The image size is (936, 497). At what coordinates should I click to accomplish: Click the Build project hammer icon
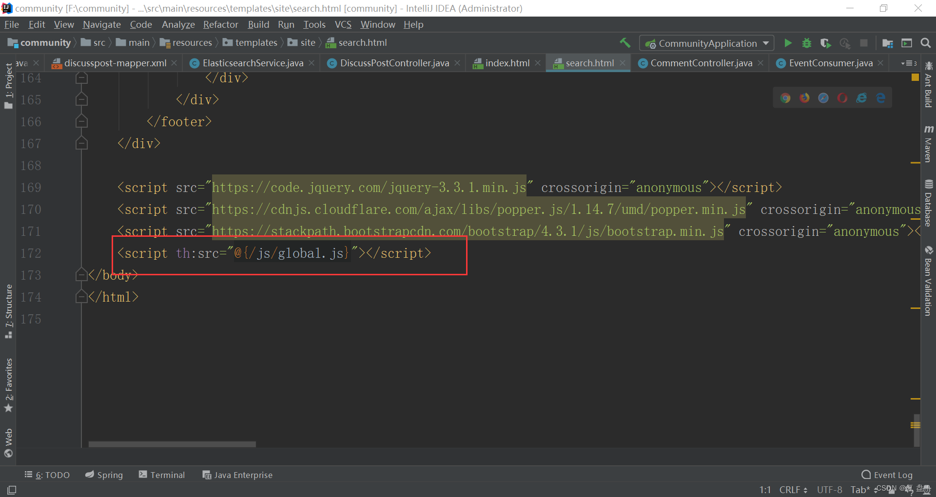click(x=624, y=43)
